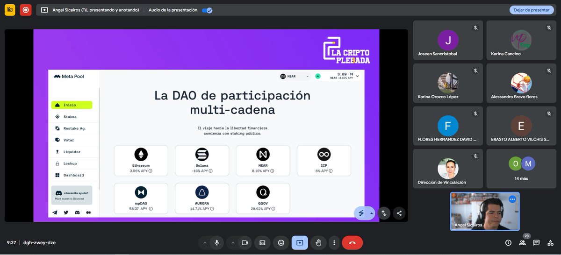Click Josean Sancristobal's participant tile
This screenshot has height=255, width=561.
[448, 40]
